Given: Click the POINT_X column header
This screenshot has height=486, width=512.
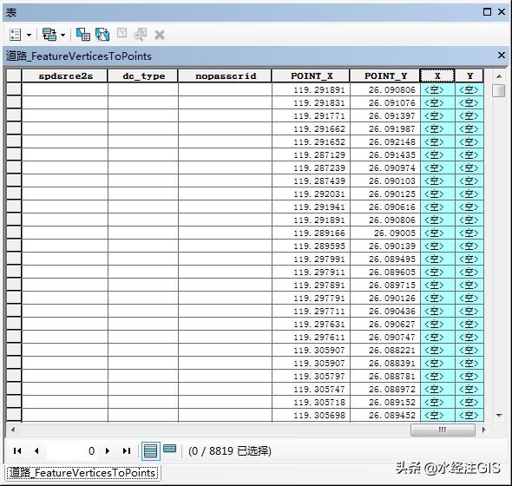Looking at the screenshot, I should point(311,76).
